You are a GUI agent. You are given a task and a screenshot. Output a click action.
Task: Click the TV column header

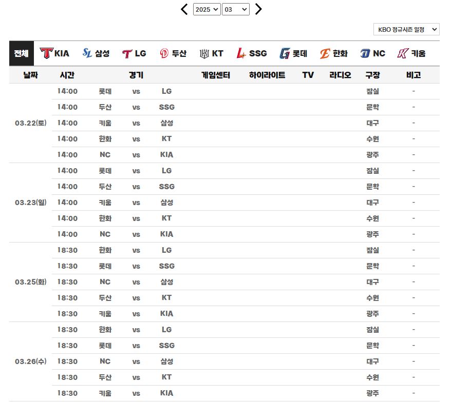pyautogui.click(x=308, y=75)
